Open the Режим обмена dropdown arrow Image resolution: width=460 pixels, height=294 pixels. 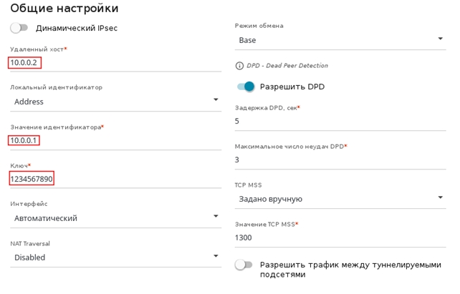pos(441,40)
